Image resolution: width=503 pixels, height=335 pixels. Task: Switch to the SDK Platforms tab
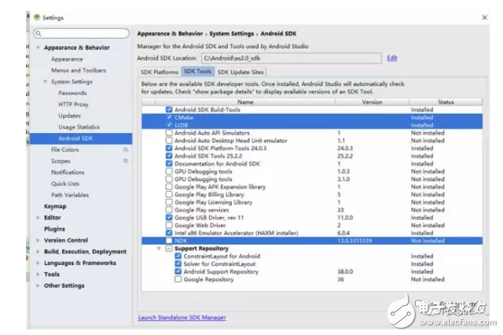point(159,72)
